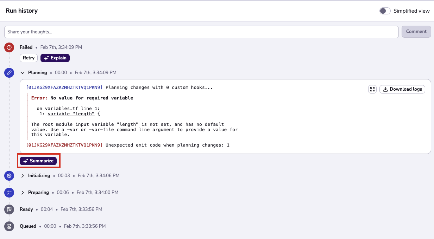Click the Queued hourglass icon
This screenshot has width=434, height=239.
pyautogui.click(x=9, y=226)
